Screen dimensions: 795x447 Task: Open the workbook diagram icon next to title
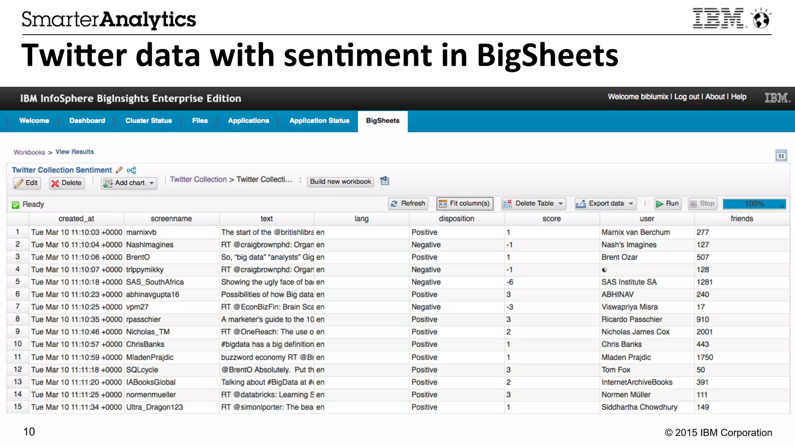132,170
